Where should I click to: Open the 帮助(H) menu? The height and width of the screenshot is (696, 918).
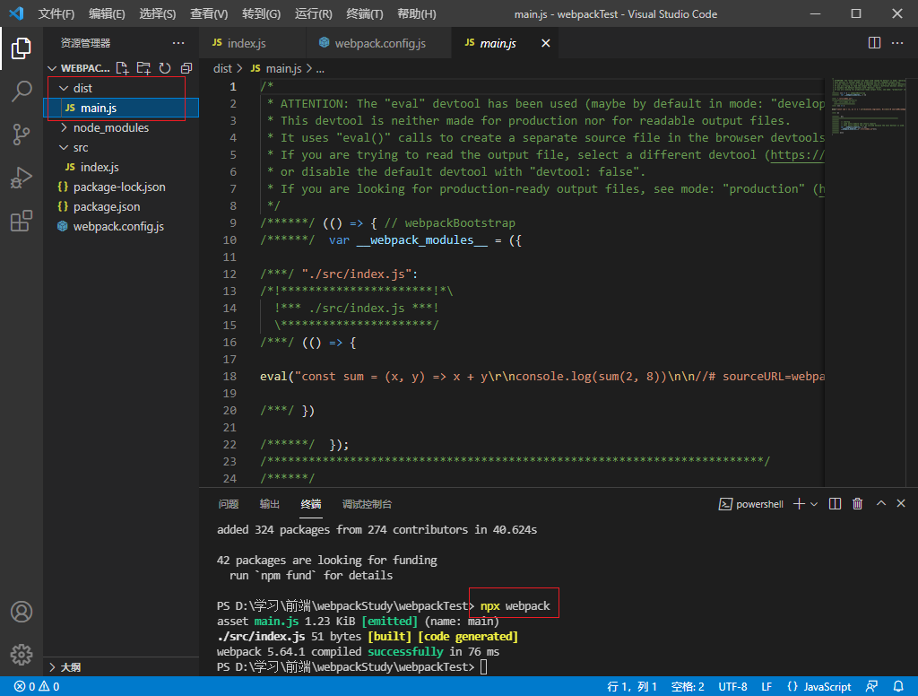(416, 14)
